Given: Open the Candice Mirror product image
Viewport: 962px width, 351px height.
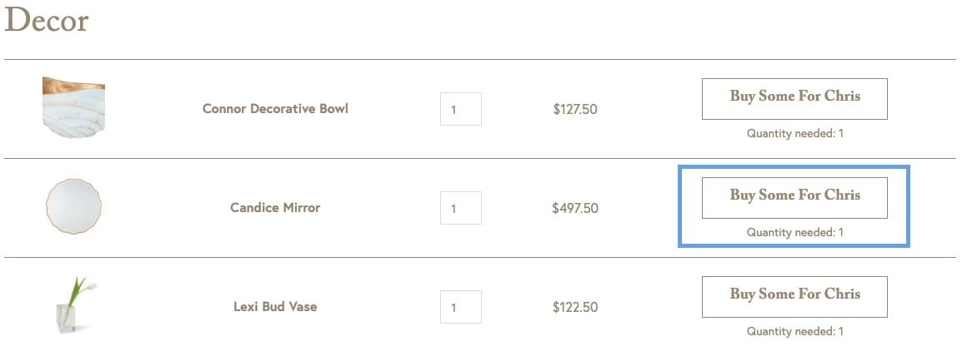Looking at the screenshot, I should (73, 206).
